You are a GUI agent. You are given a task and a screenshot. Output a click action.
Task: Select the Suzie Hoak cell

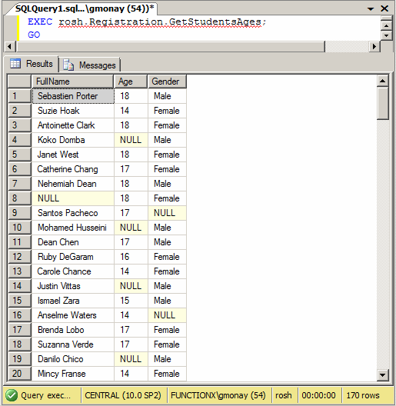point(73,111)
